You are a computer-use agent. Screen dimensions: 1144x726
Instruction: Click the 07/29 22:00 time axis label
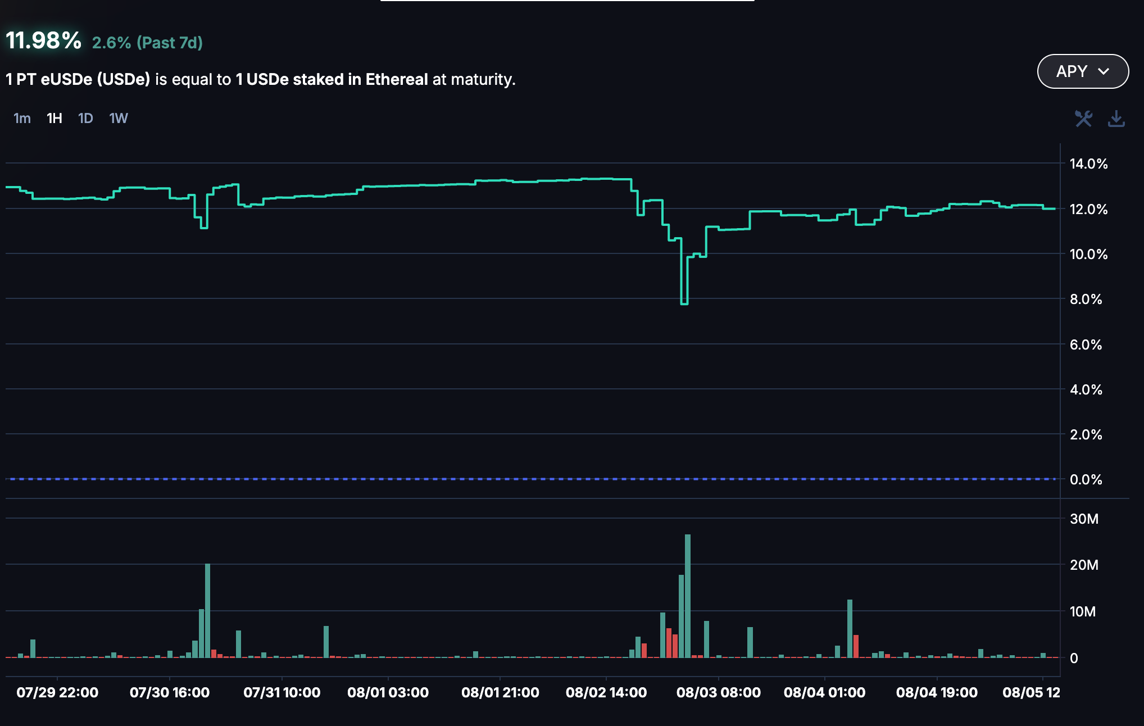tap(57, 692)
